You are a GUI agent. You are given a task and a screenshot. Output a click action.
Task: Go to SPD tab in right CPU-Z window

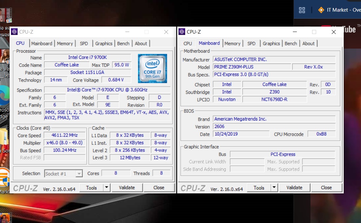[x=251, y=44]
